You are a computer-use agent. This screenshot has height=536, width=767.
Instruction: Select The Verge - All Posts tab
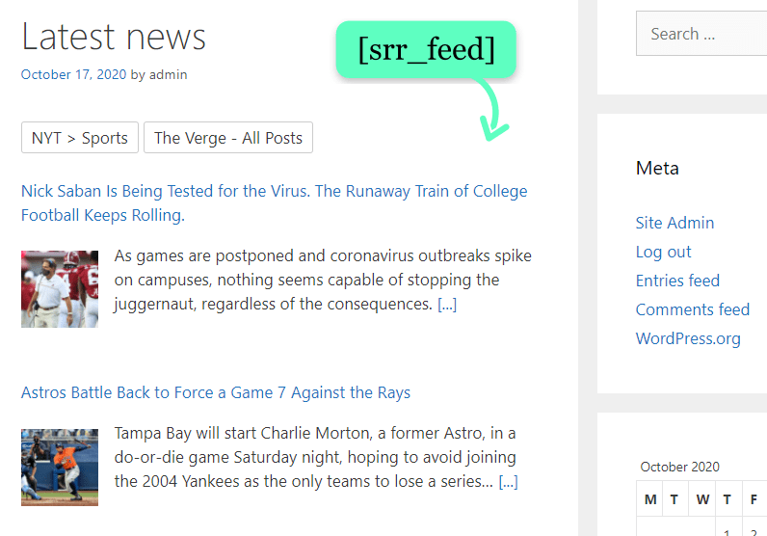point(228,138)
